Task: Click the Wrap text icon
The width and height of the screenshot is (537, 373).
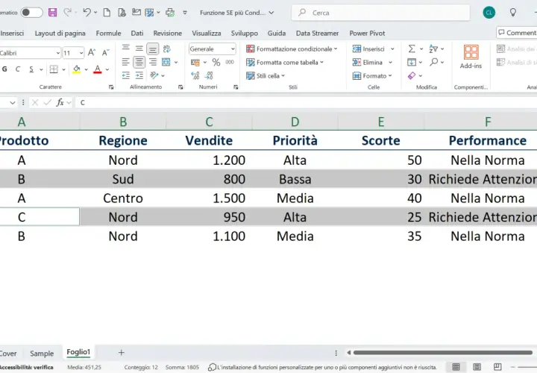Action: click(166, 48)
